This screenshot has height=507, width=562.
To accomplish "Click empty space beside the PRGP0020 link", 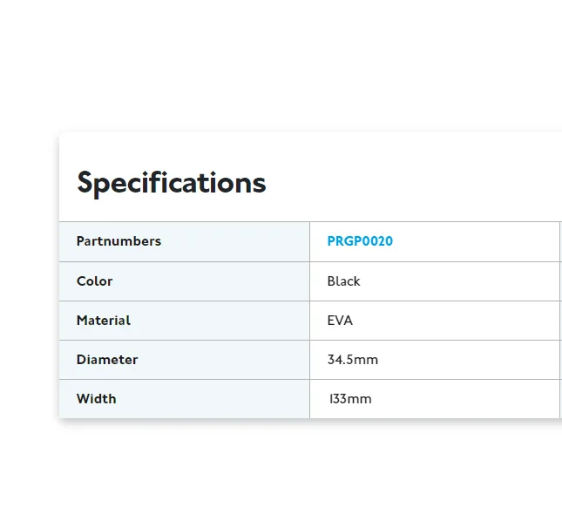I will coord(477,241).
